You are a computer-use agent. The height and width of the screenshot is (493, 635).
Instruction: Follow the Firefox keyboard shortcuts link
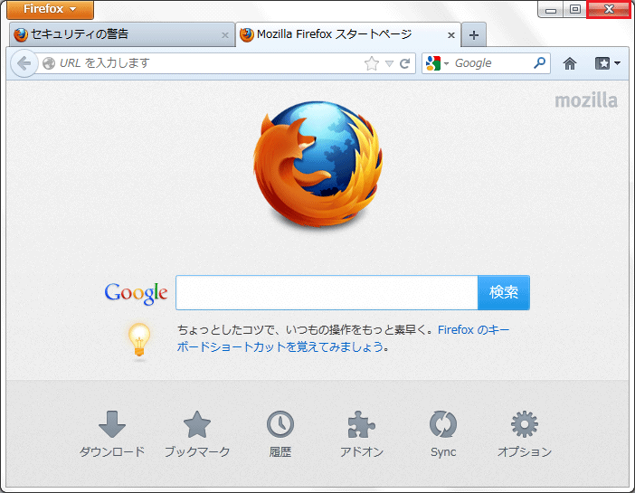click(473, 331)
